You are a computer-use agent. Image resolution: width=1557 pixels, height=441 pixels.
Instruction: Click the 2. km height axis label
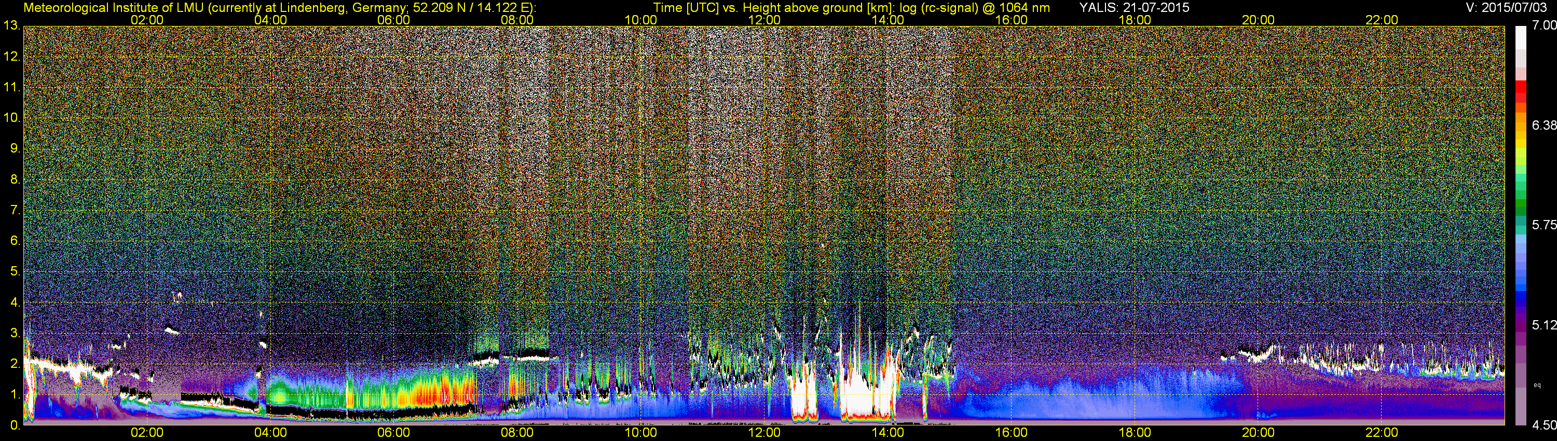coord(15,364)
